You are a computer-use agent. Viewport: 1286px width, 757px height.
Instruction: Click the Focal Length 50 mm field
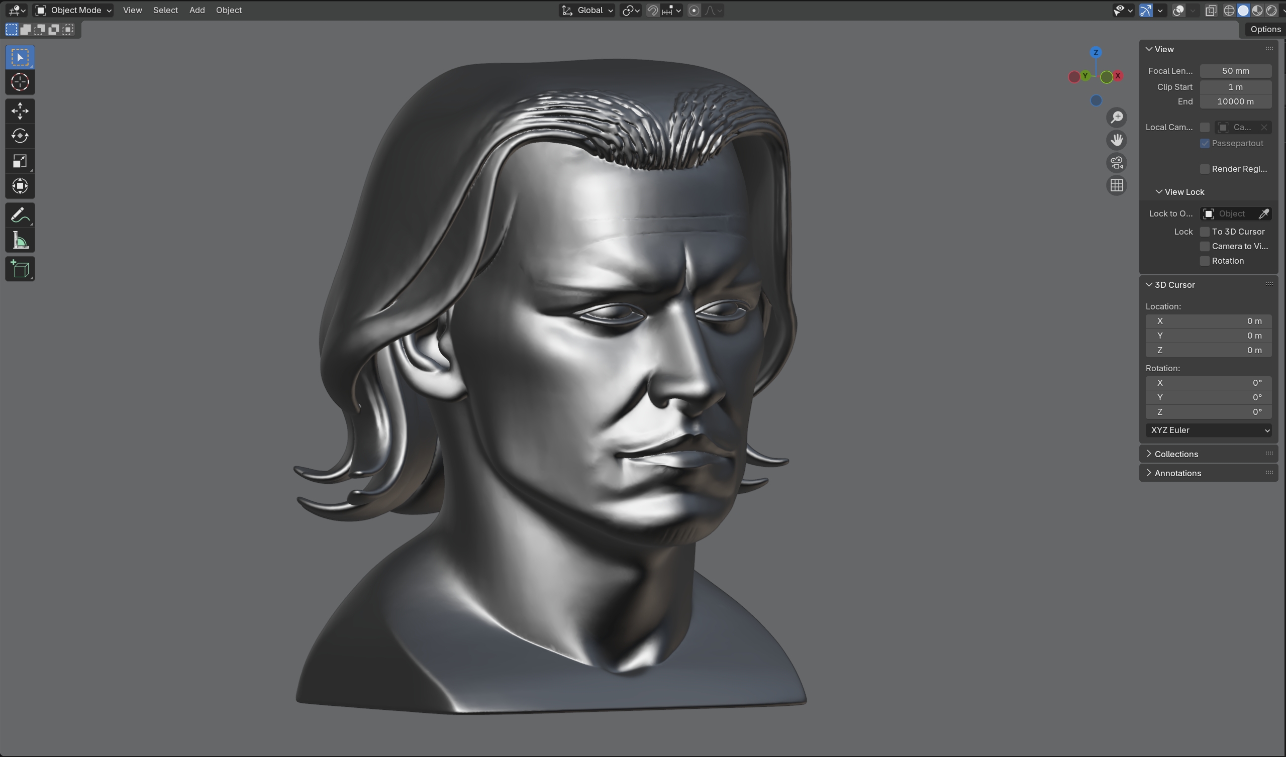[1235, 71]
